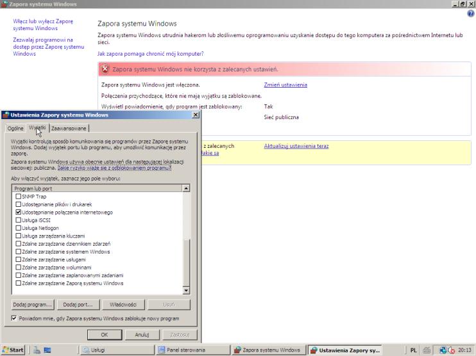Click the Show Desktop quick launch icon
This screenshot has height=356, width=476.
point(47,350)
